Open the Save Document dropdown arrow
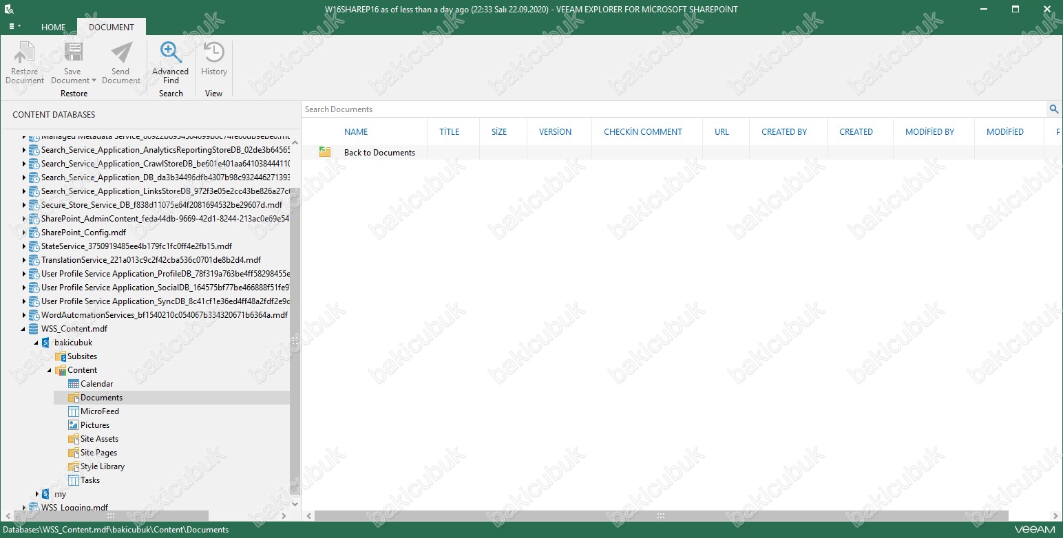1063x538 pixels. coord(94,80)
